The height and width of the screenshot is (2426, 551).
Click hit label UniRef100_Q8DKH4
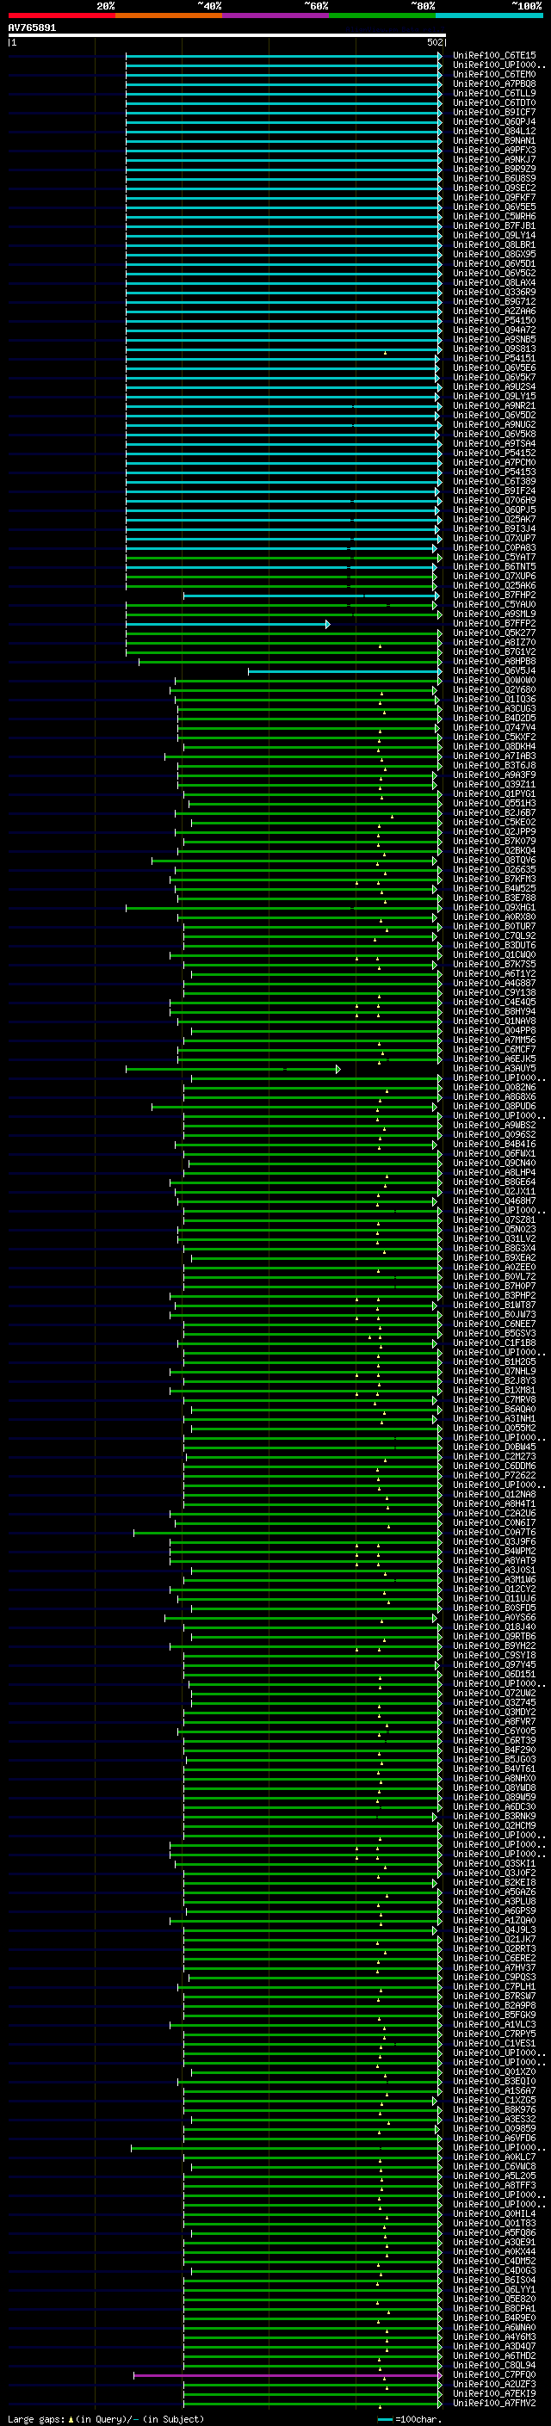pyautogui.click(x=494, y=747)
